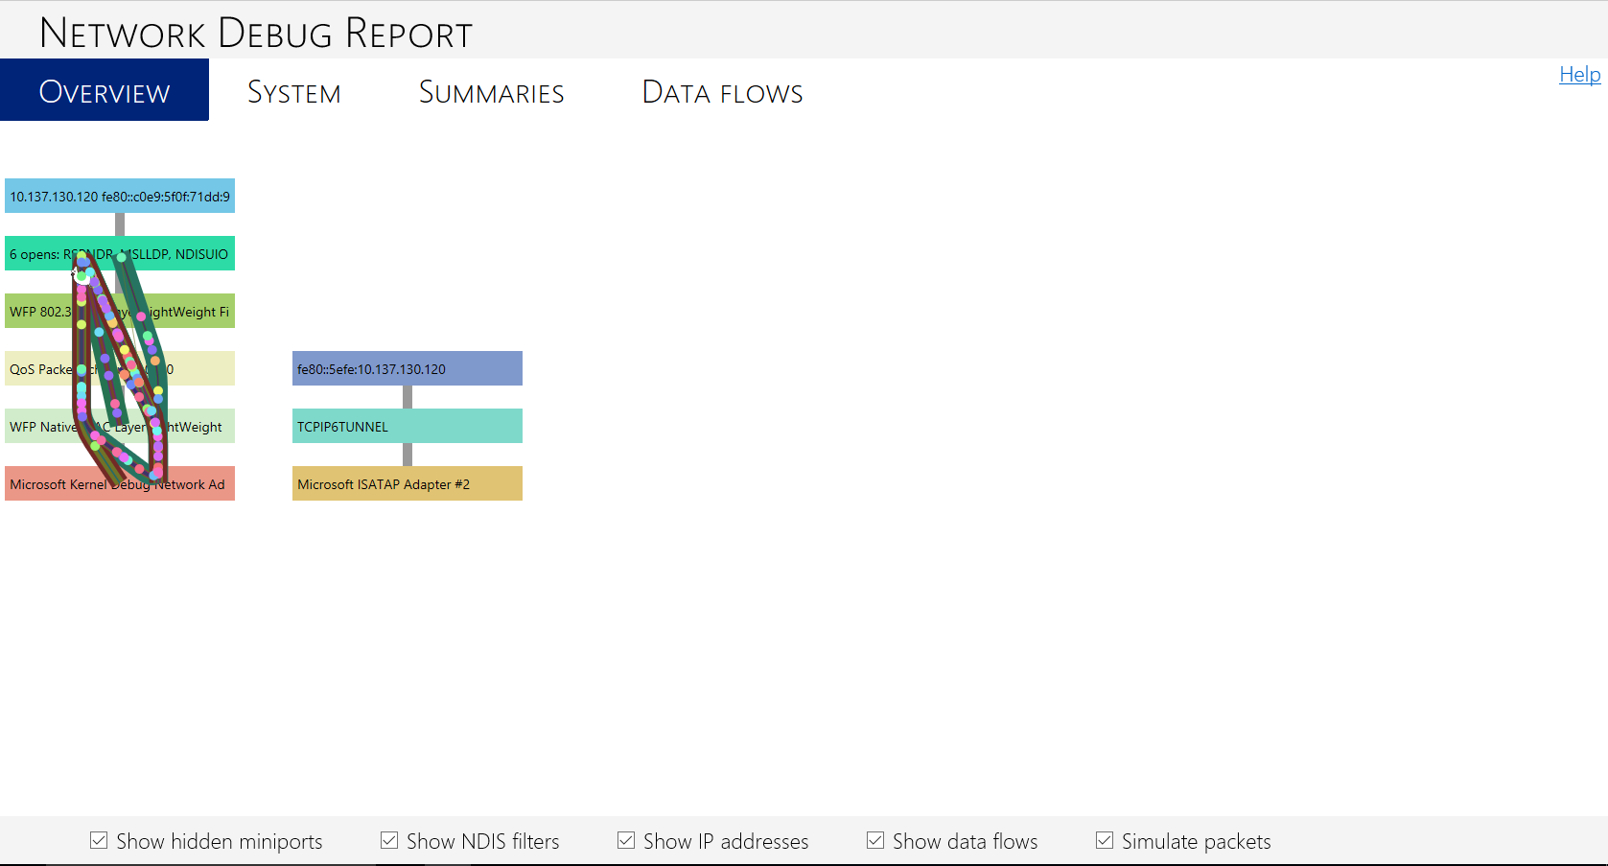Screen dimensions: 1608x866
Task: Switch to the System tab
Action: point(293,91)
